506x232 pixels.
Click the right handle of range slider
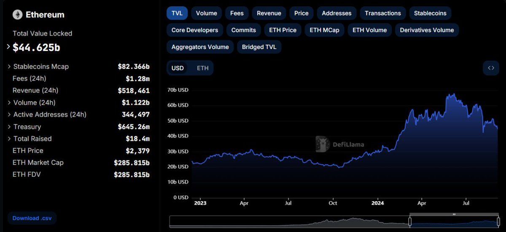pos(498,222)
